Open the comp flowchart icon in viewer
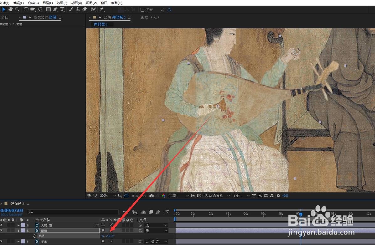375x245 pixels. (272, 196)
